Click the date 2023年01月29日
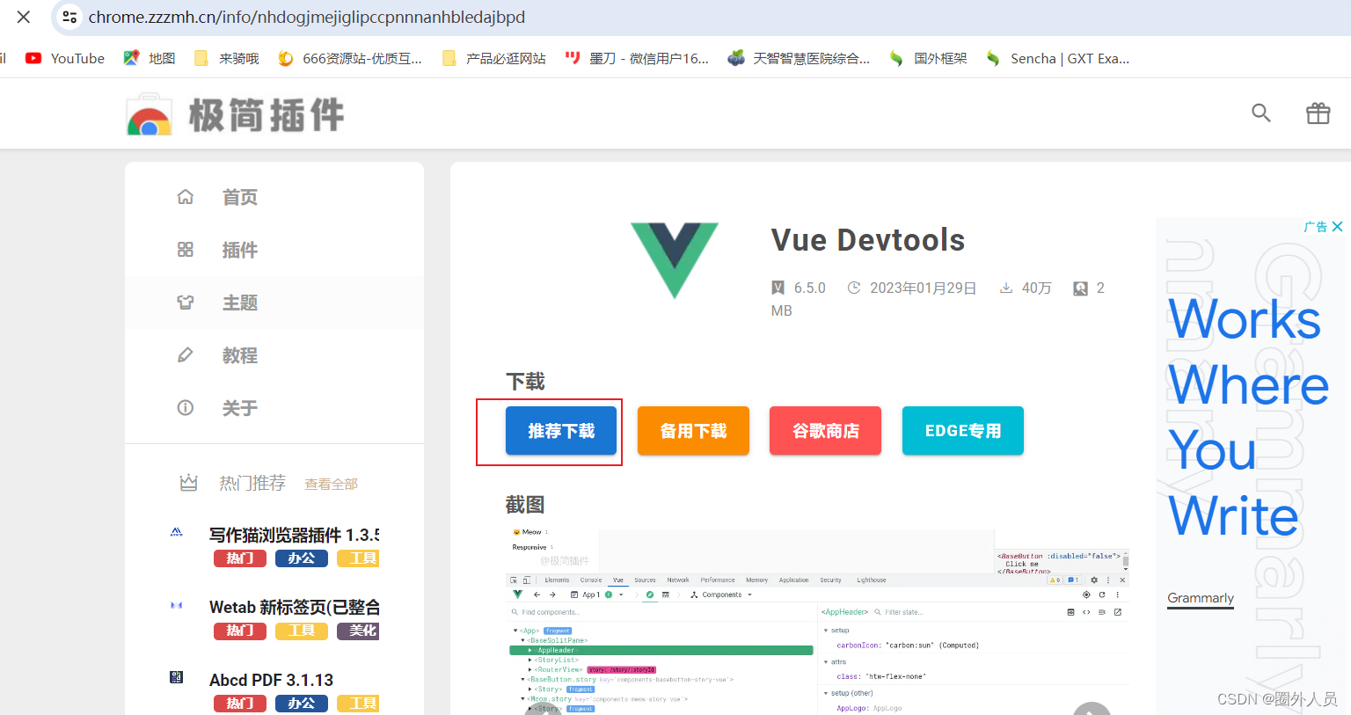Screen dimensions: 1351x715 coord(923,288)
